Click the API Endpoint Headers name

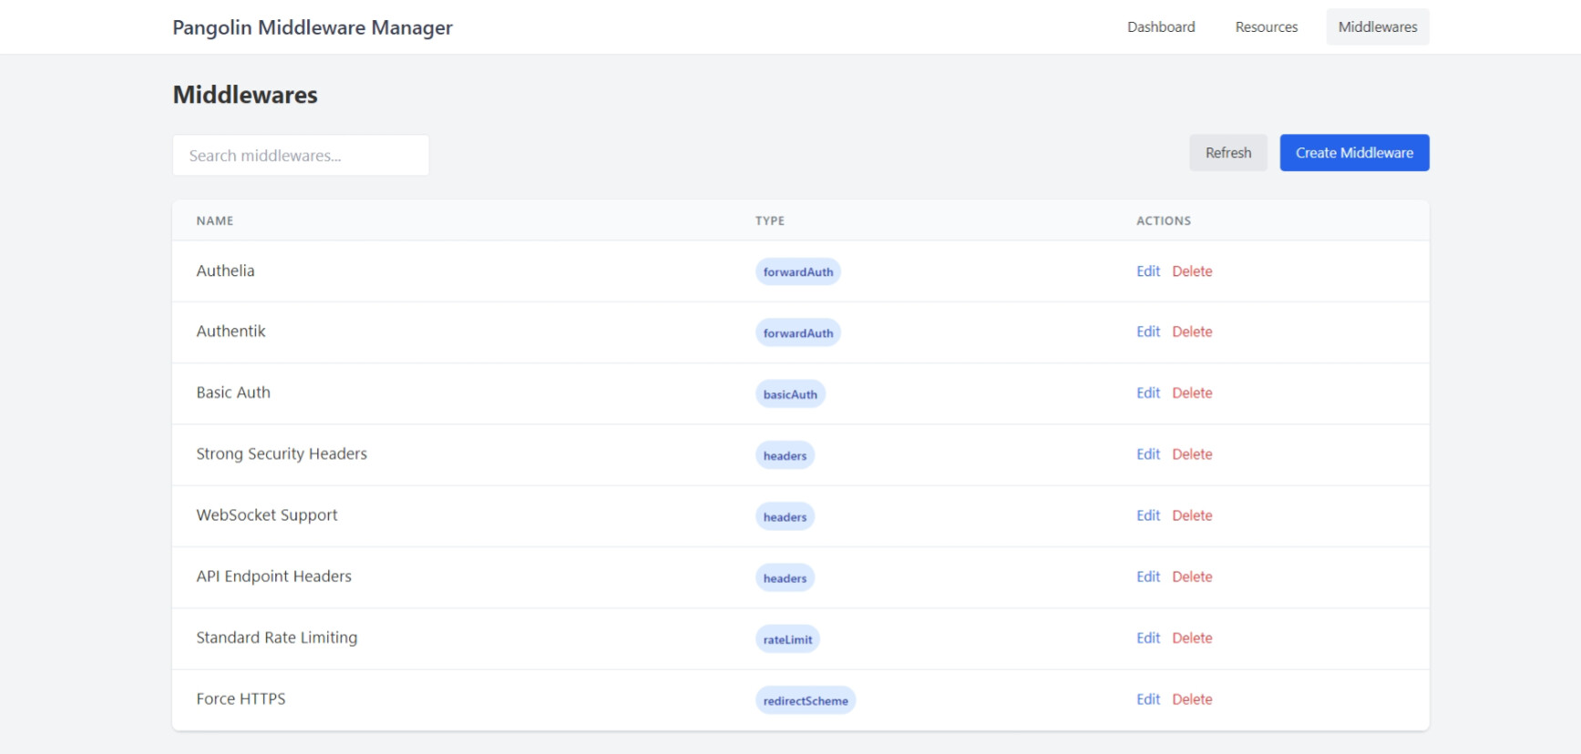273,576
